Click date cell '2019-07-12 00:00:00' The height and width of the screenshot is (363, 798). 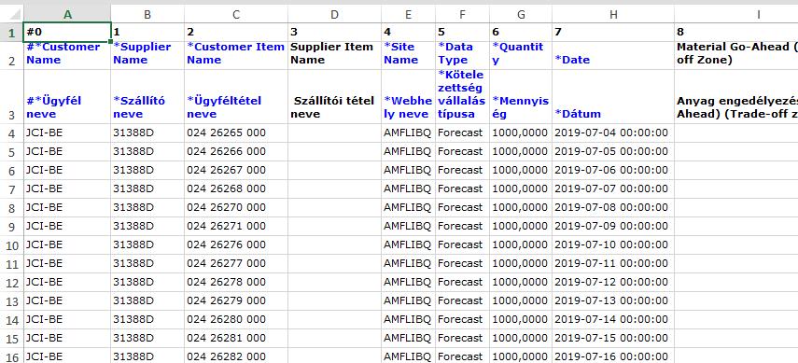pos(613,282)
